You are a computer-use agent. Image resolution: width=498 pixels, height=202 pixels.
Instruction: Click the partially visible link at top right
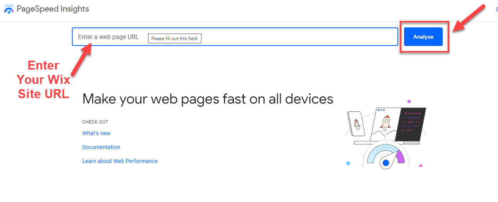(x=497, y=9)
